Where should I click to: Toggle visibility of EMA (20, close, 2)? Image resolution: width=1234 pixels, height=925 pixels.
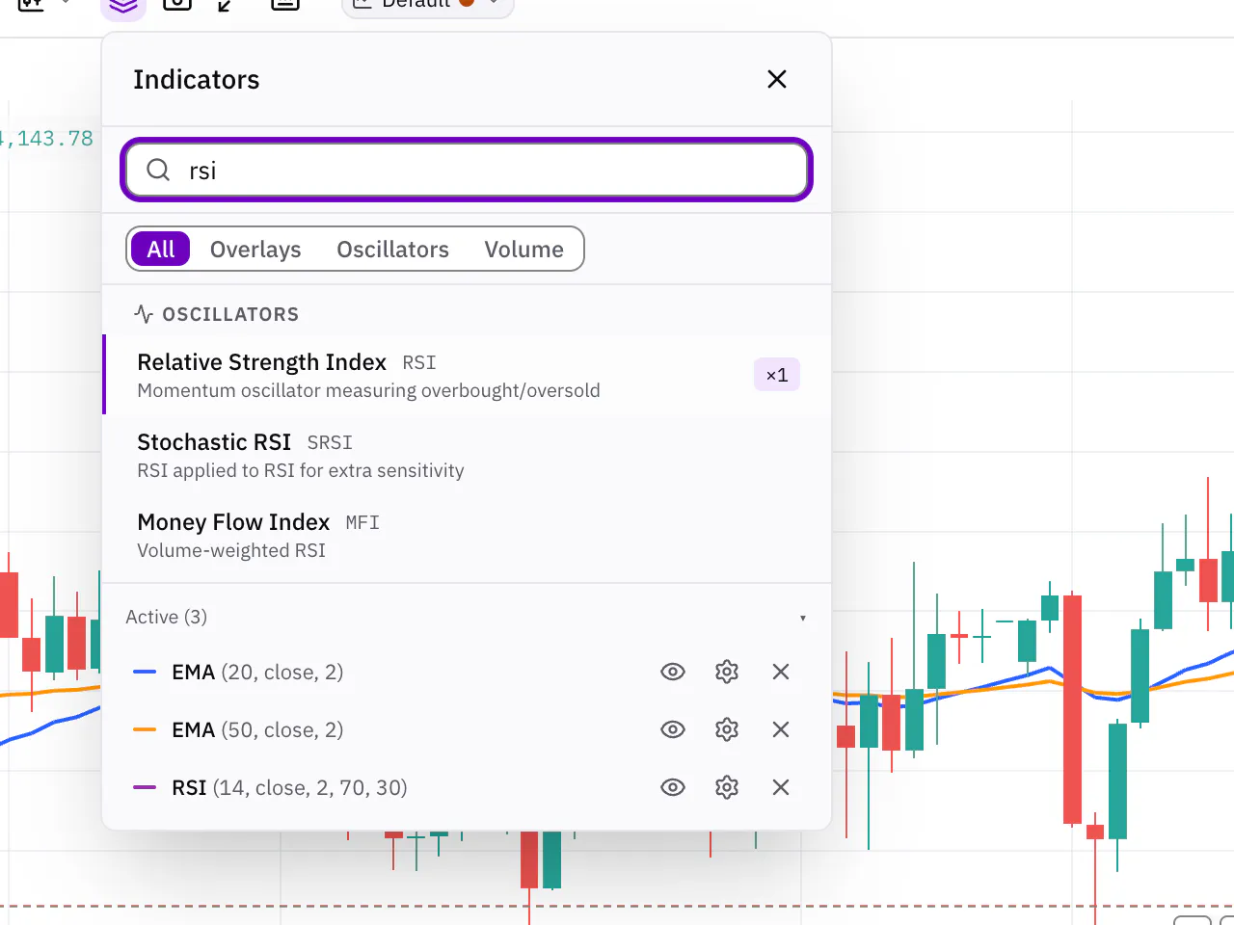pos(673,672)
